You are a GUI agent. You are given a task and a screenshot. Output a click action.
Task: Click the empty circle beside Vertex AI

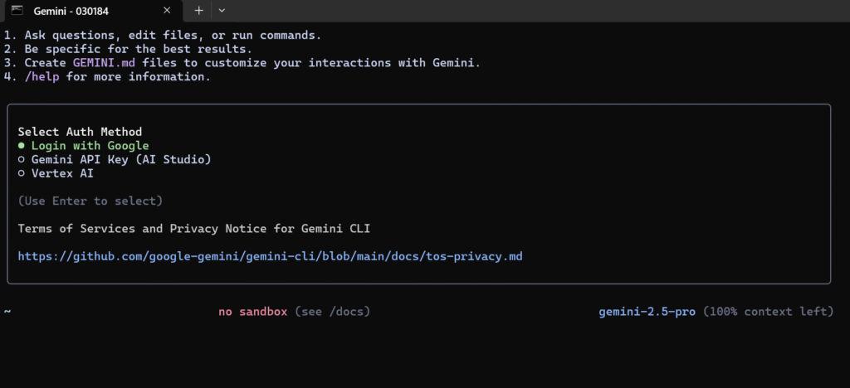(21, 174)
